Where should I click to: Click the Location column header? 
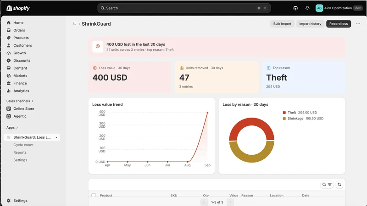(x=277, y=195)
